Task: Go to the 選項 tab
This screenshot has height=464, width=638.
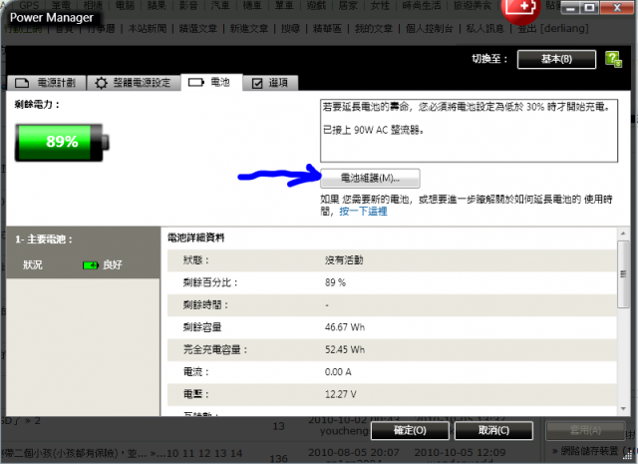Action: [x=270, y=83]
